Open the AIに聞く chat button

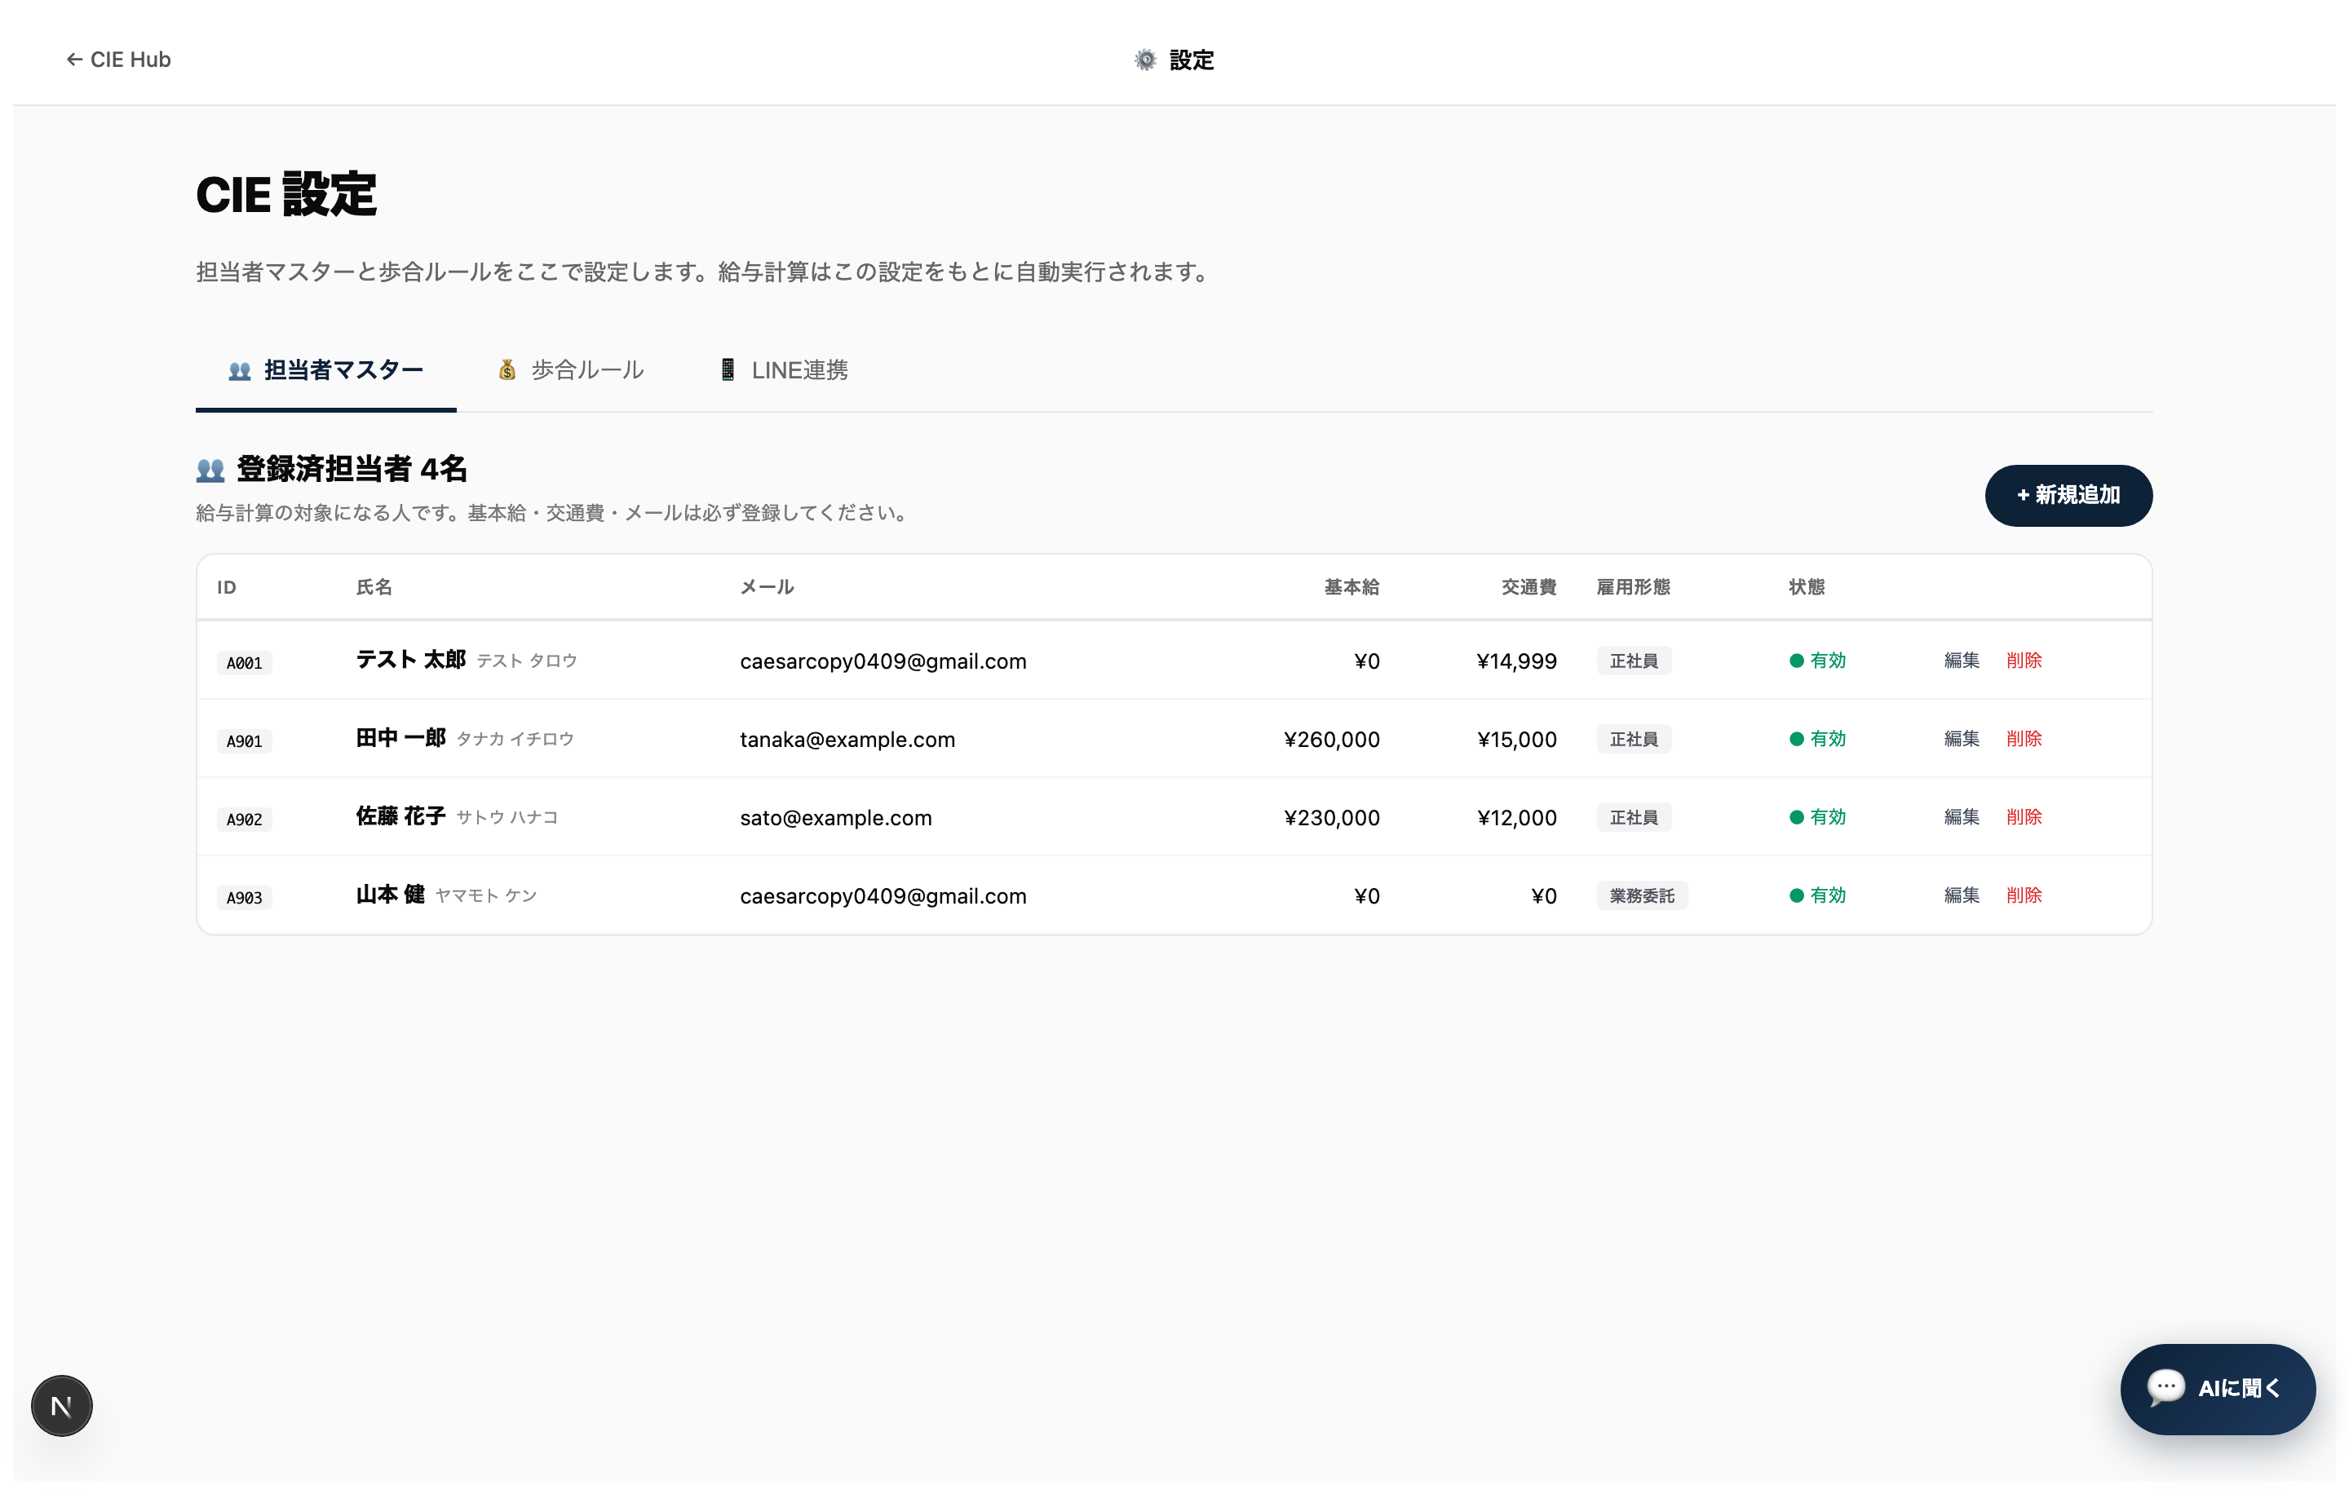pyautogui.click(x=2218, y=1389)
